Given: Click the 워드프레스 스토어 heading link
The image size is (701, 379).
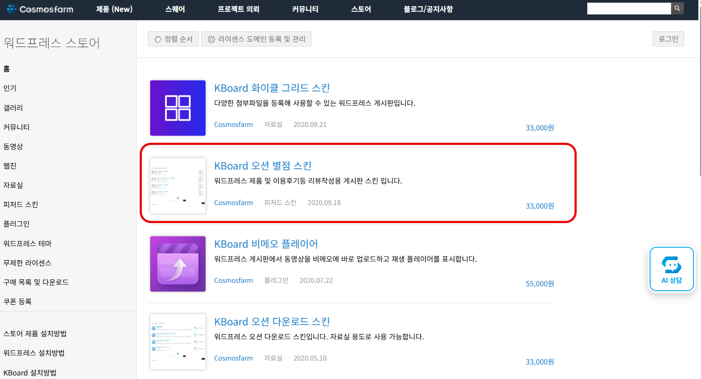Looking at the screenshot, I should (x=52, y=43).
